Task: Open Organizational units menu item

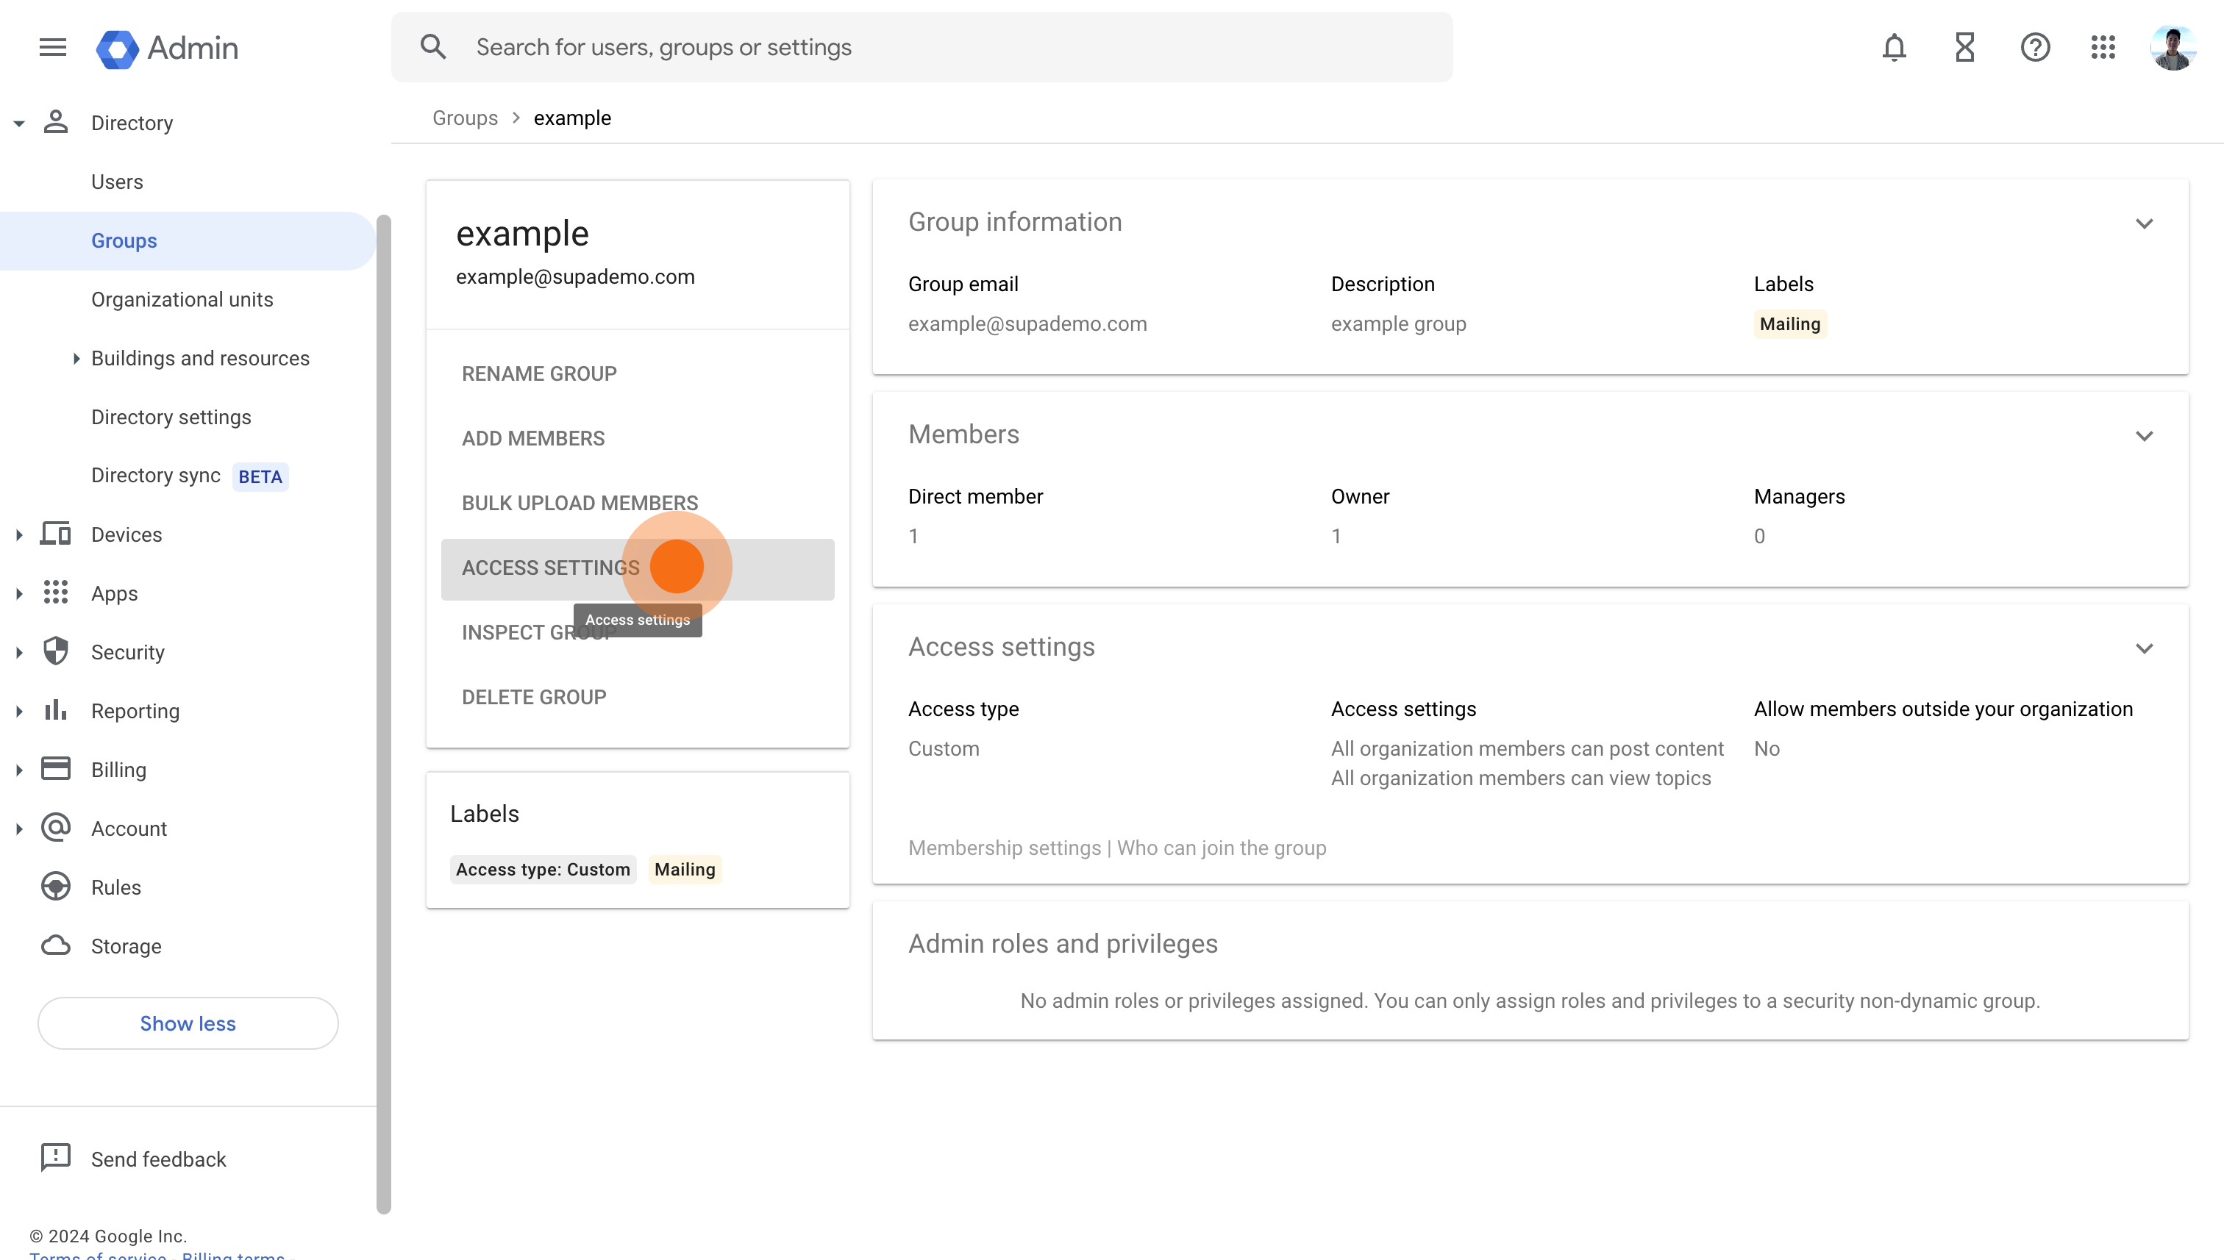Action: (182, 299)
